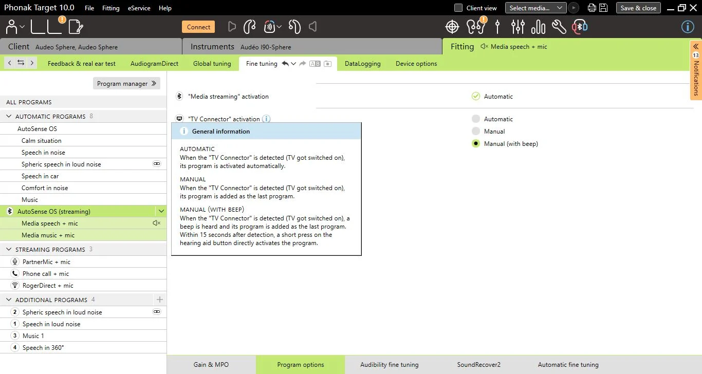Click the floppy disk save icon
702x374 pixels.
click(x=603, y=8)
